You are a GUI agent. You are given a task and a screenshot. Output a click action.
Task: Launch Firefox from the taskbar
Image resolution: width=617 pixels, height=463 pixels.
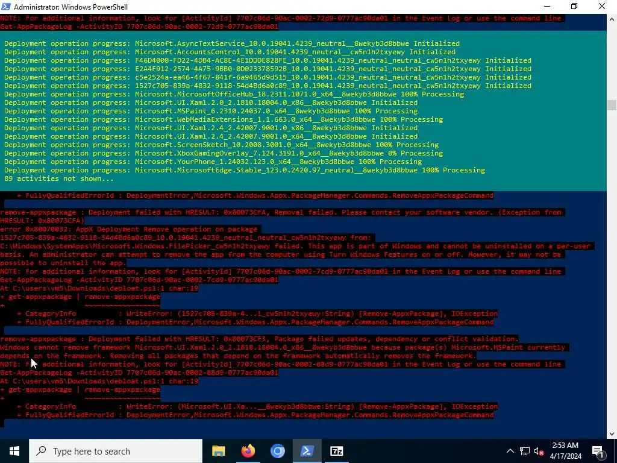248,451
